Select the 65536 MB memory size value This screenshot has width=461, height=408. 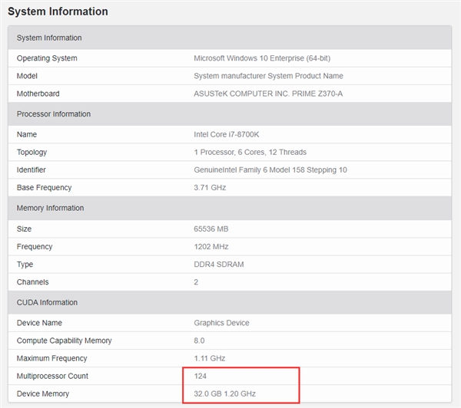(x=211, y=229)
